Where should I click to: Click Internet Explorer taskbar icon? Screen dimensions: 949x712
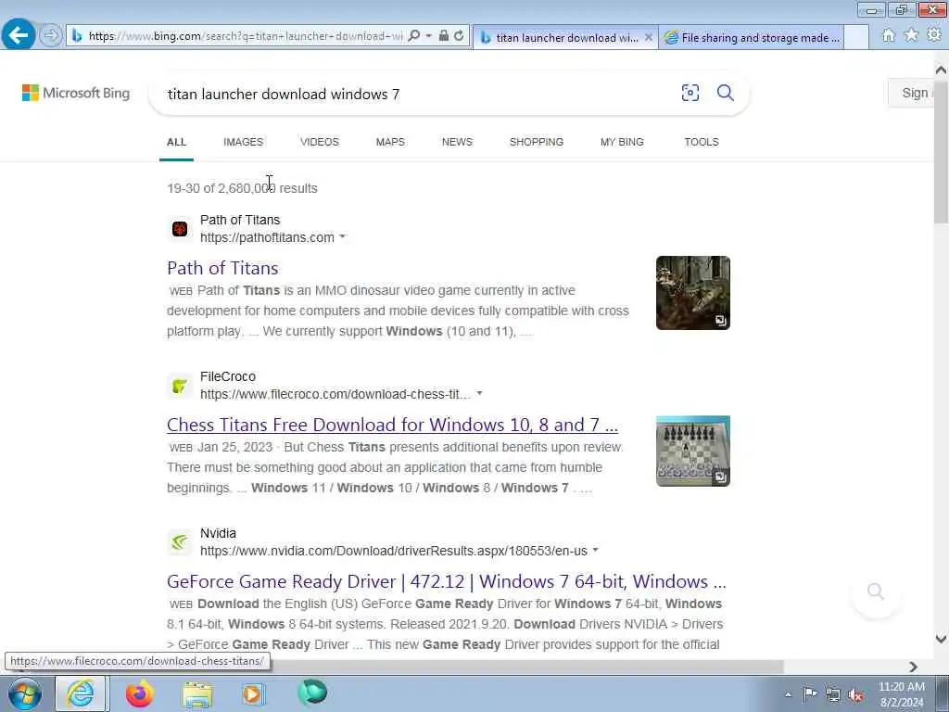click(81, 693)
